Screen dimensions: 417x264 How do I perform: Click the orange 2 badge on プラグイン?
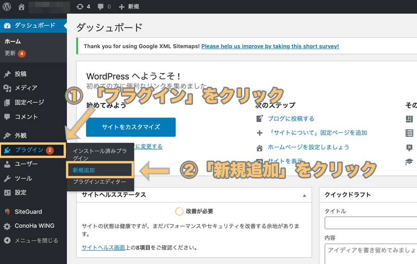[50, 150]
